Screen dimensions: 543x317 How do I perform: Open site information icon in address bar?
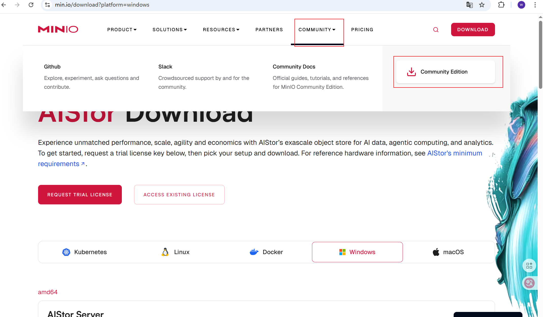tap(47, 5)
